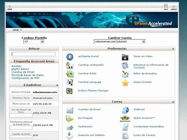Viewport: 187px width, 140px height.
Task: Click the solucionesseo.com main domain value
Action: [x=45, y=92]
